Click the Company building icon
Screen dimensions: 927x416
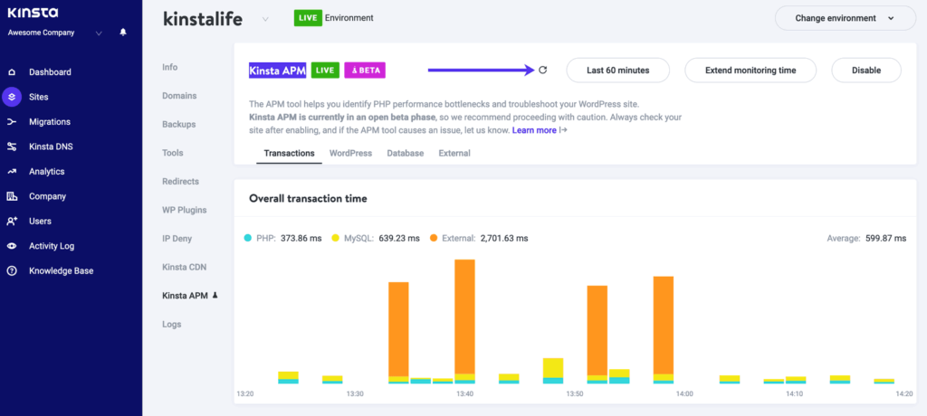(x=11, y=196)
